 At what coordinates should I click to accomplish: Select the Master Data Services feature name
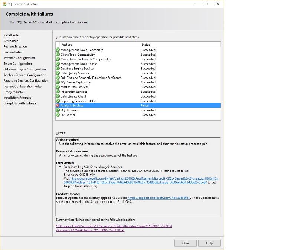click(75, 87)
